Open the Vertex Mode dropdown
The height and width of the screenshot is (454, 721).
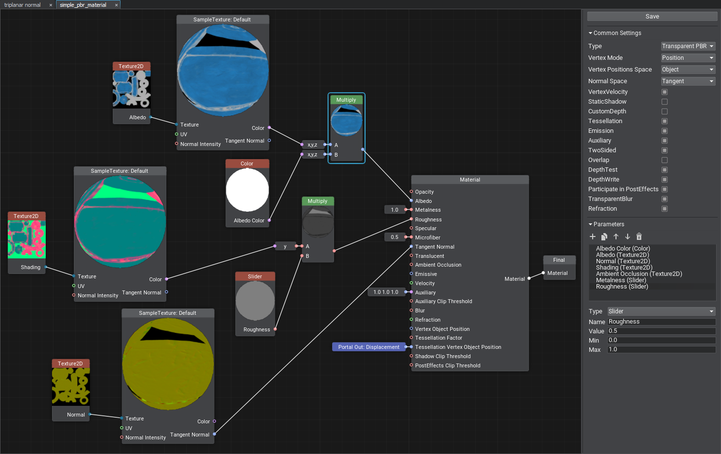pyautogui.click(x=688, y=58)
